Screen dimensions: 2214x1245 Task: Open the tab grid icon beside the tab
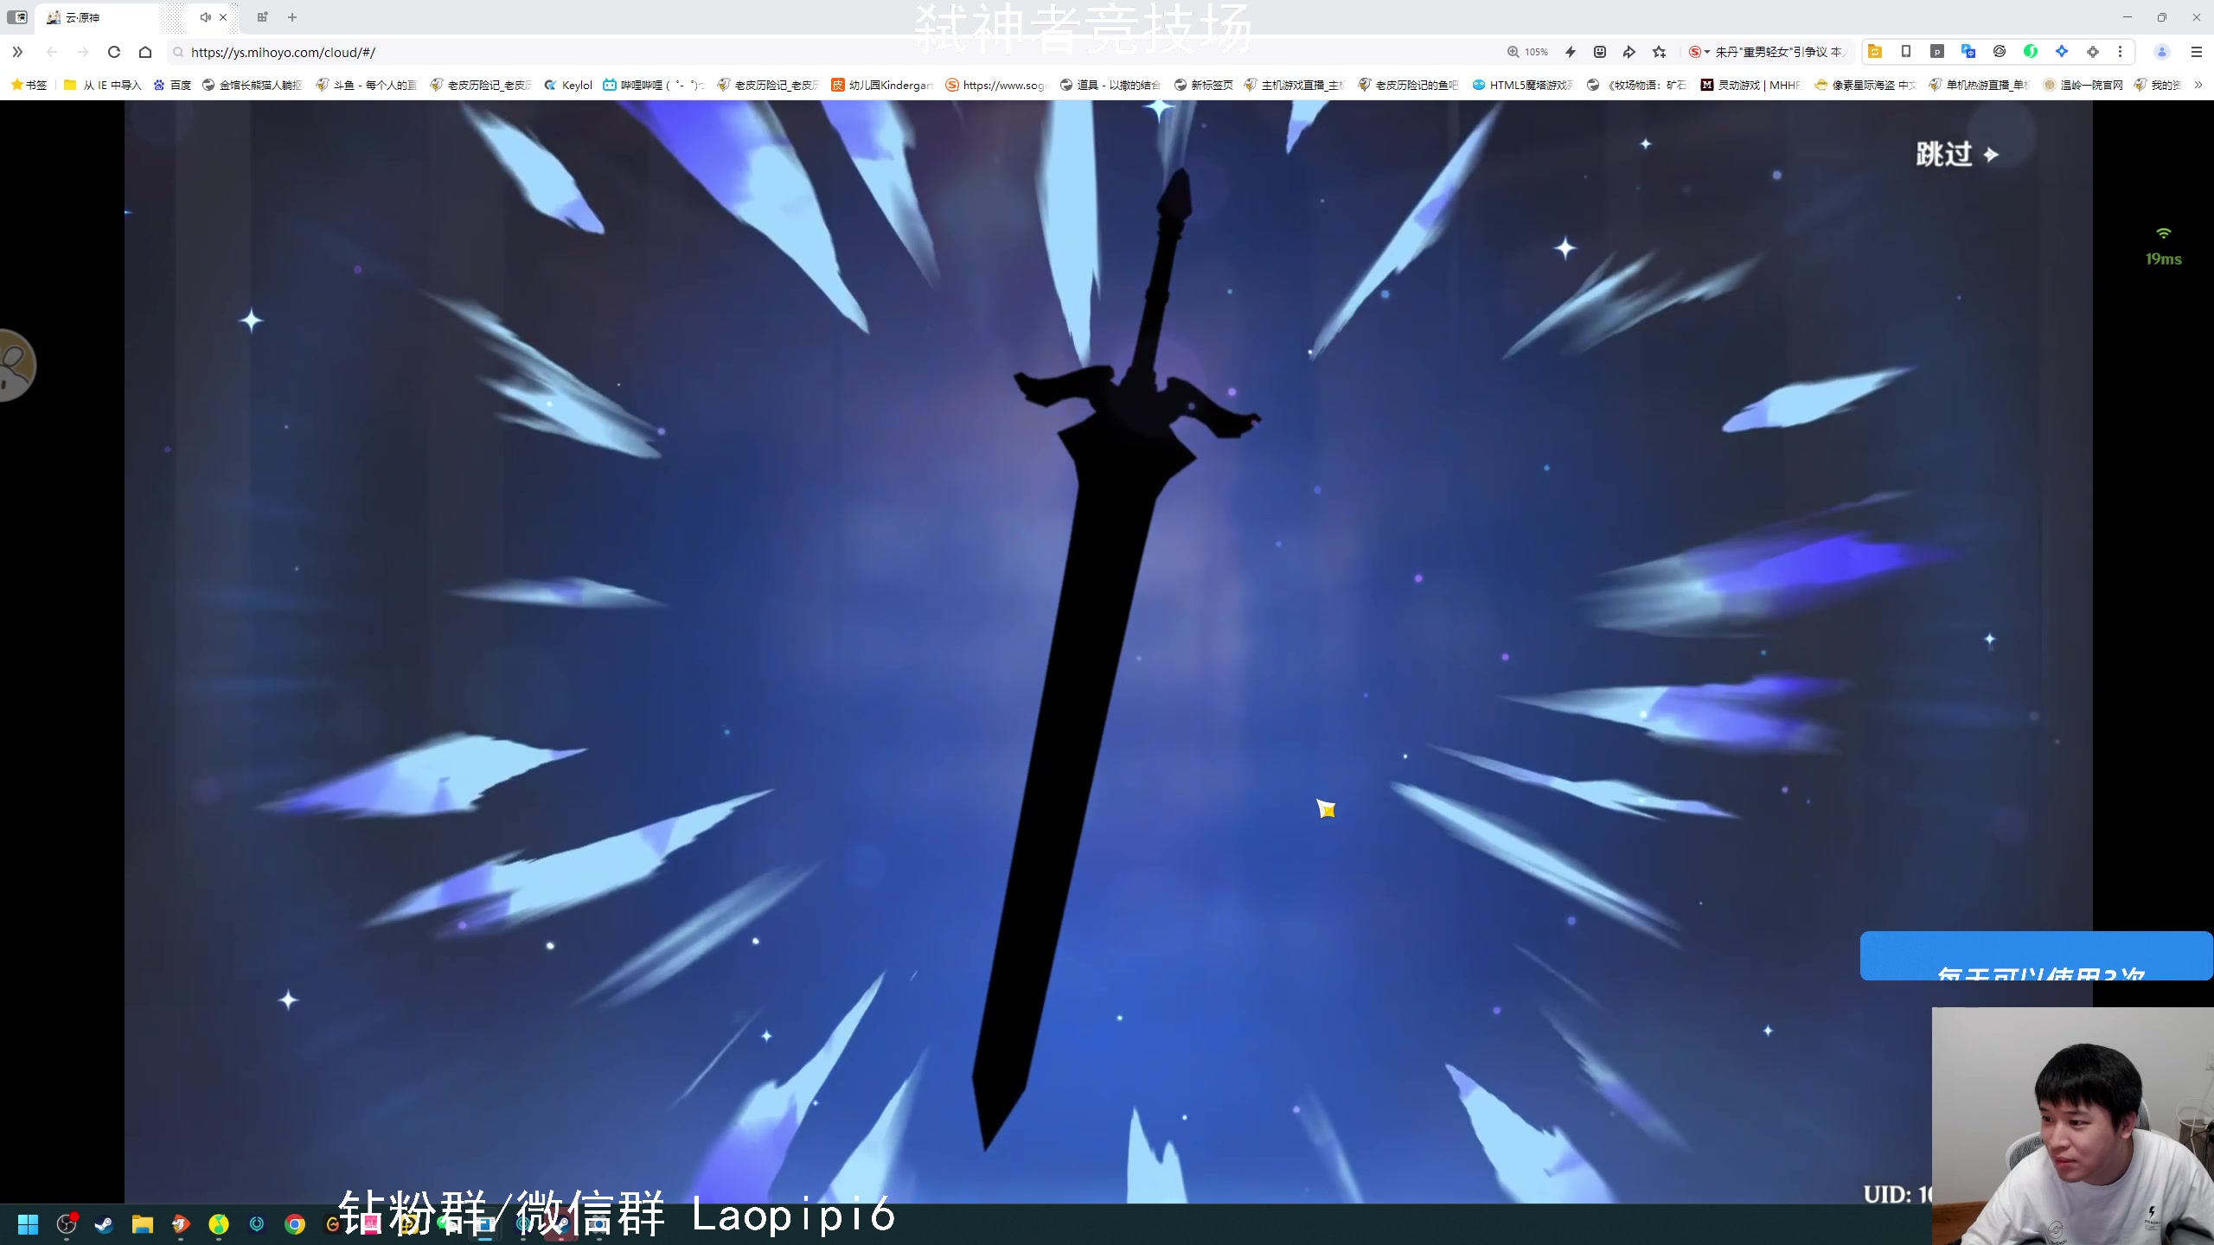[x=262, y=17]
